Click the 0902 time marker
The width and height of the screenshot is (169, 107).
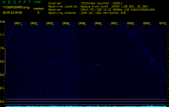tap(34, 23)
